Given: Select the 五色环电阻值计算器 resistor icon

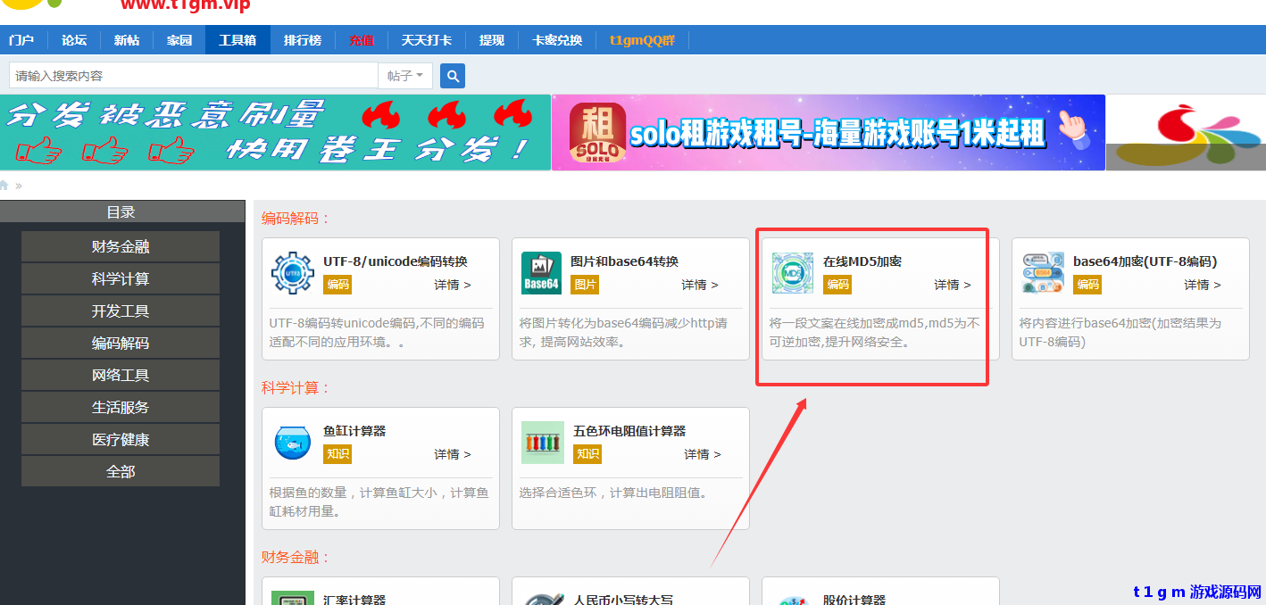Looking at the screenshot, I should tap(542, 443).
